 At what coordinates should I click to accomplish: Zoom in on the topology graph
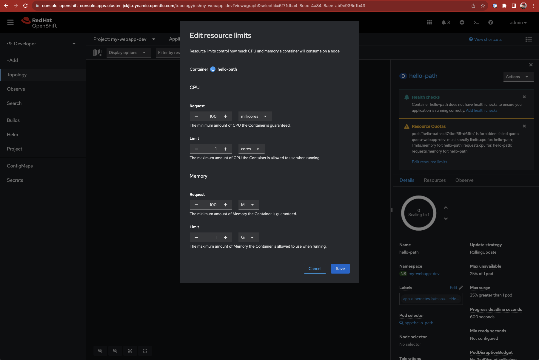tap(100, 351)
